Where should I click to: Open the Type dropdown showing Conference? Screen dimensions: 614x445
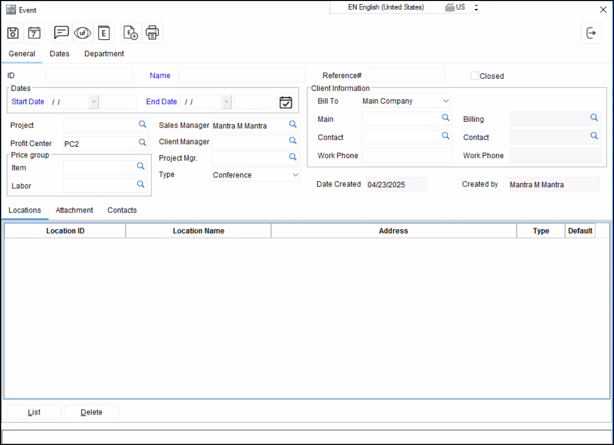[295, 175]
